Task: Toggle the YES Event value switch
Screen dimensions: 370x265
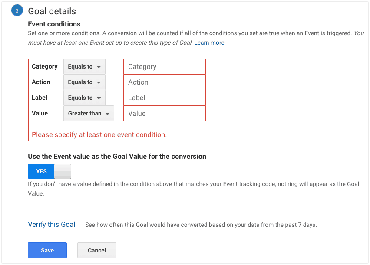Action: 50,171
